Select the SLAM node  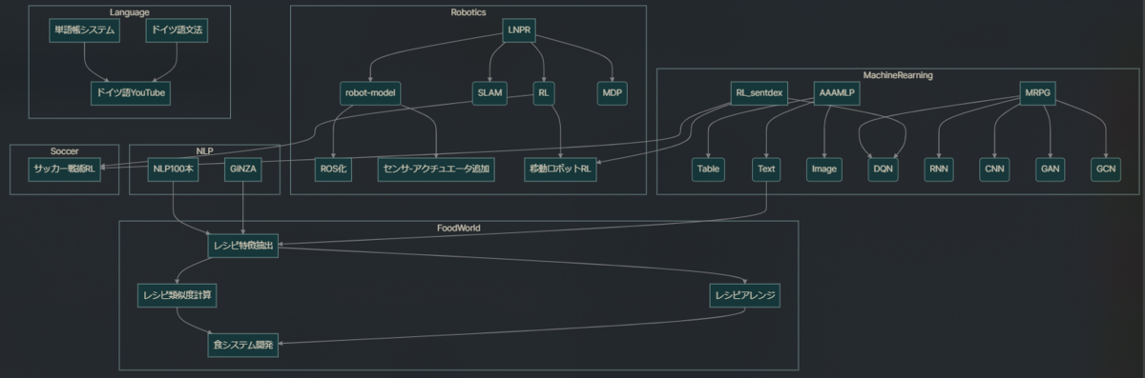point(489,93)
